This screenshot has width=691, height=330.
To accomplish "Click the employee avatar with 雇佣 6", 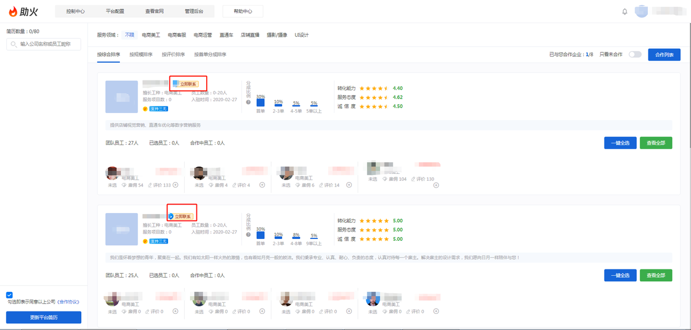I will click(x=286, y=173).
